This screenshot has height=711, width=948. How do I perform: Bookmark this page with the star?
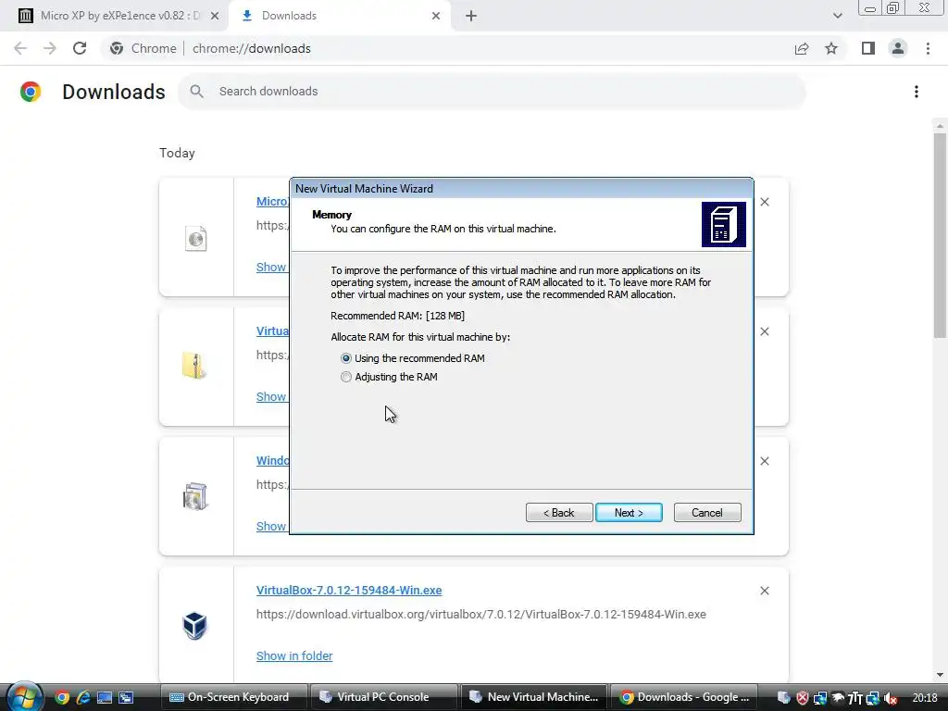831,48
